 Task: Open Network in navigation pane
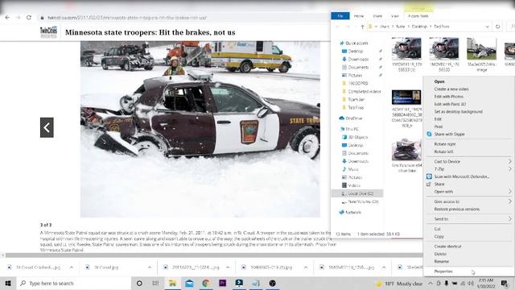[353, 213]
